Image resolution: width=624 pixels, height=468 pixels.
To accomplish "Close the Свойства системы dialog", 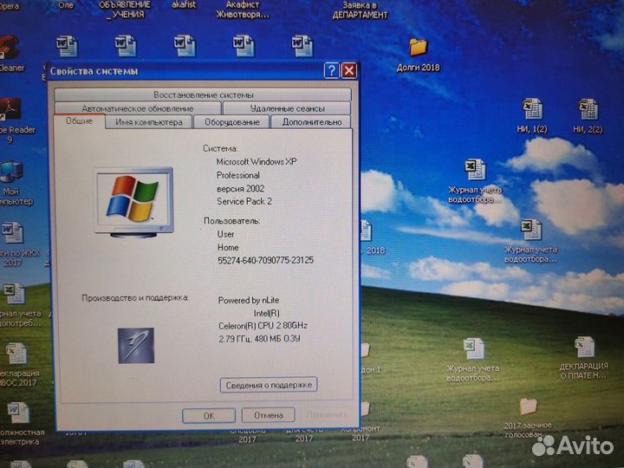I will point(349,71).
